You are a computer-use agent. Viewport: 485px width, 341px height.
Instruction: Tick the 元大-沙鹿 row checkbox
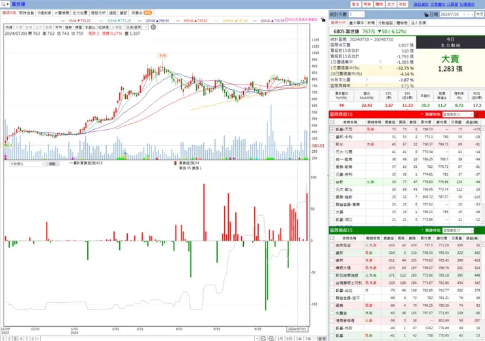(x=332, y=151)
